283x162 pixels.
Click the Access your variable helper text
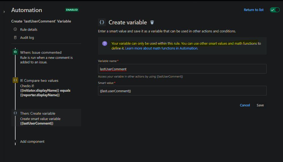[x=141, y=77]
